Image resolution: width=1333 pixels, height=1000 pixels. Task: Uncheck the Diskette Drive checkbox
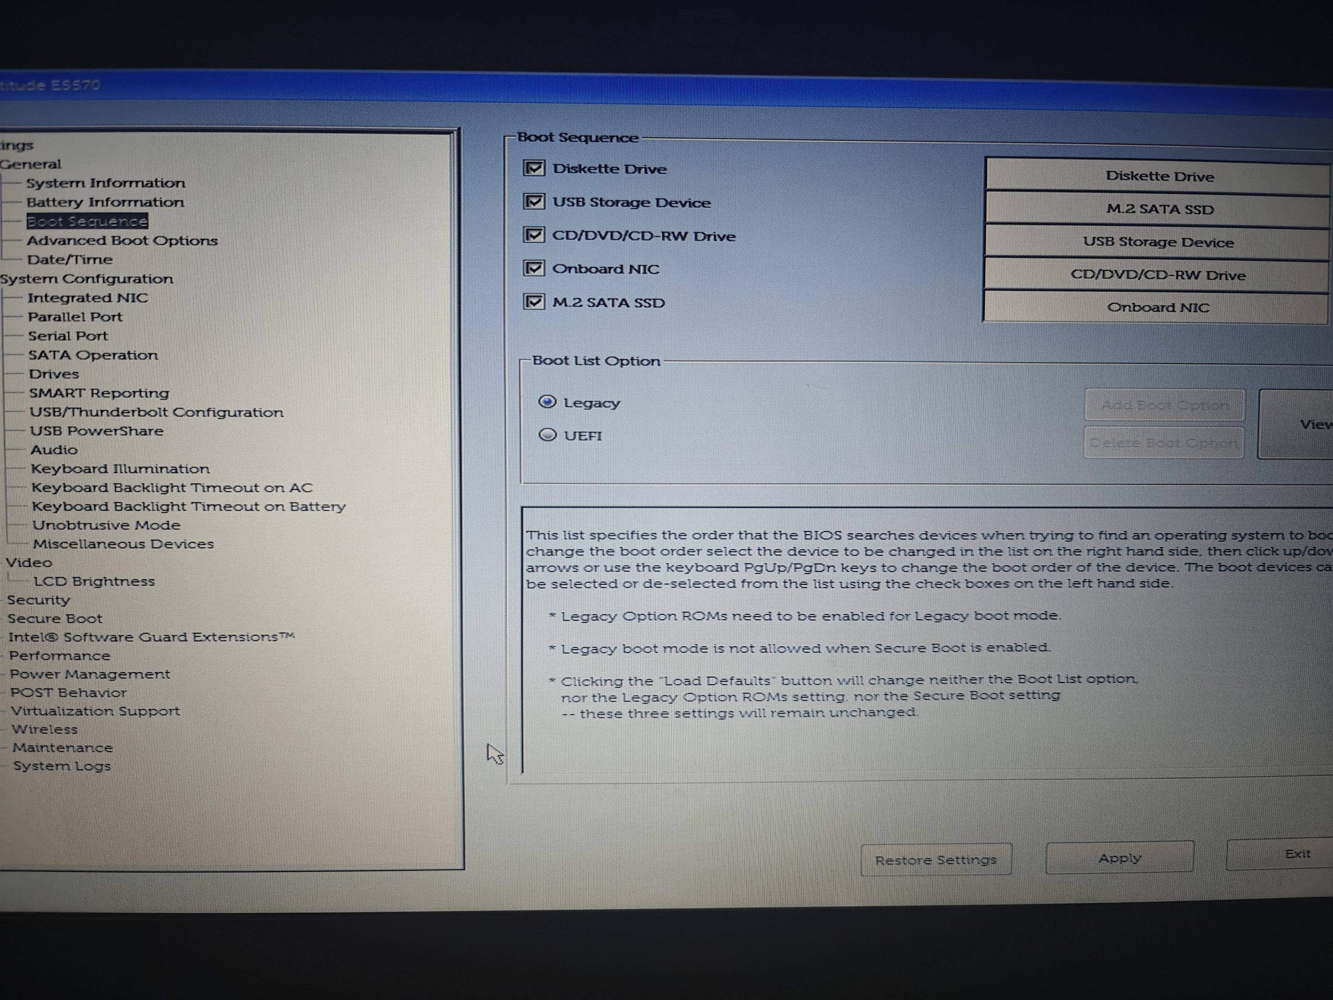tap(534, 168)
